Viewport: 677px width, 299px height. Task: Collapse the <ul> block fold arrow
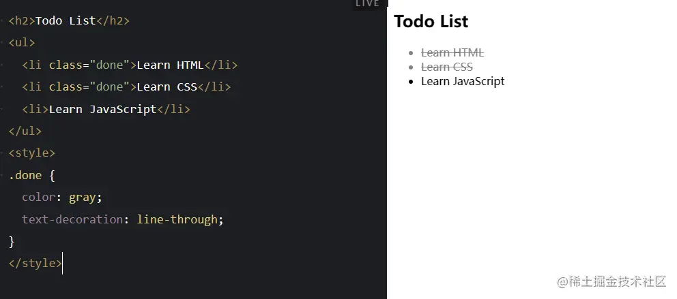(x=3, y=43)
